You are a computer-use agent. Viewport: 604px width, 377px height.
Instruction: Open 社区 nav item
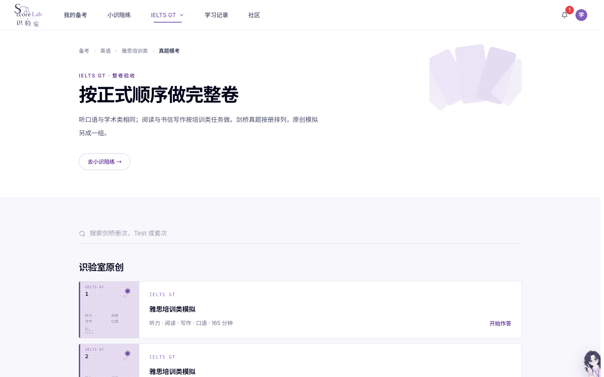(x=254, y=15)
